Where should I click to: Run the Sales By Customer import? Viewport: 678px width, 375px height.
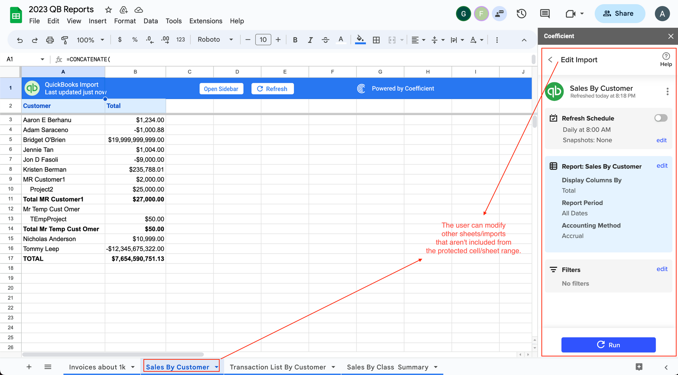[608, 345]
